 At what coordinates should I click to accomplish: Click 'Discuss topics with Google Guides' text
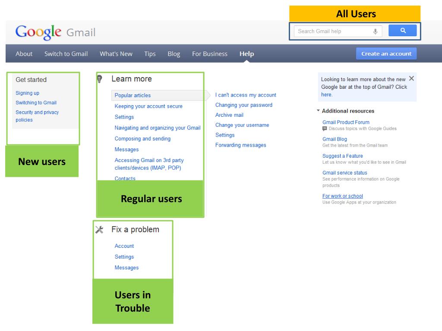click(x=362, y=128)
